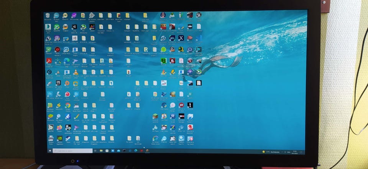Launch the Steam desktop shortcut

click(x=68, y=139)
